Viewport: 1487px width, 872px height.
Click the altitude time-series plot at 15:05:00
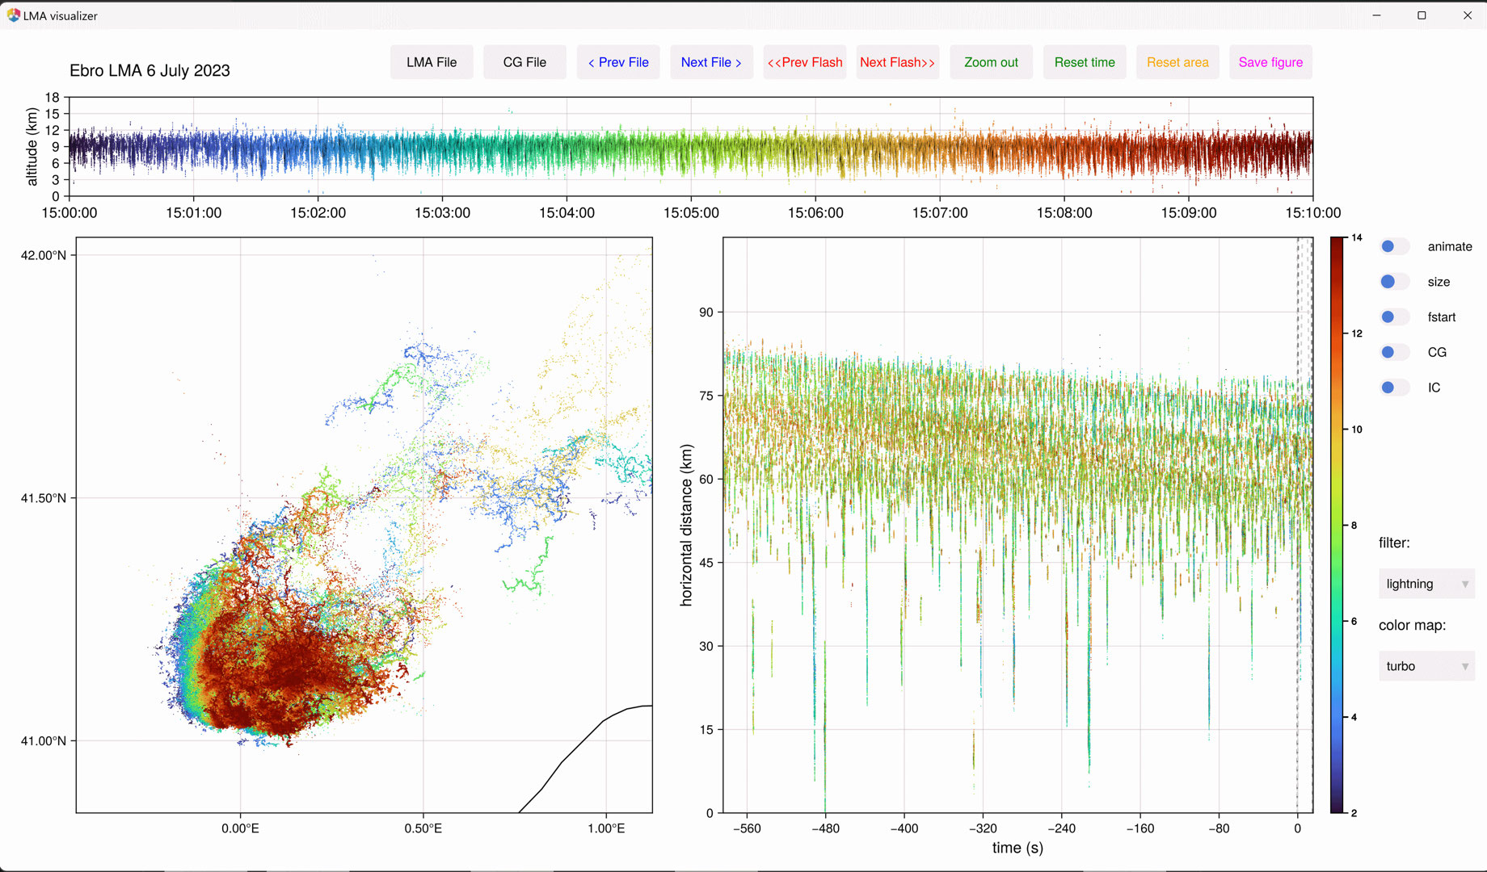coord(691,147)
